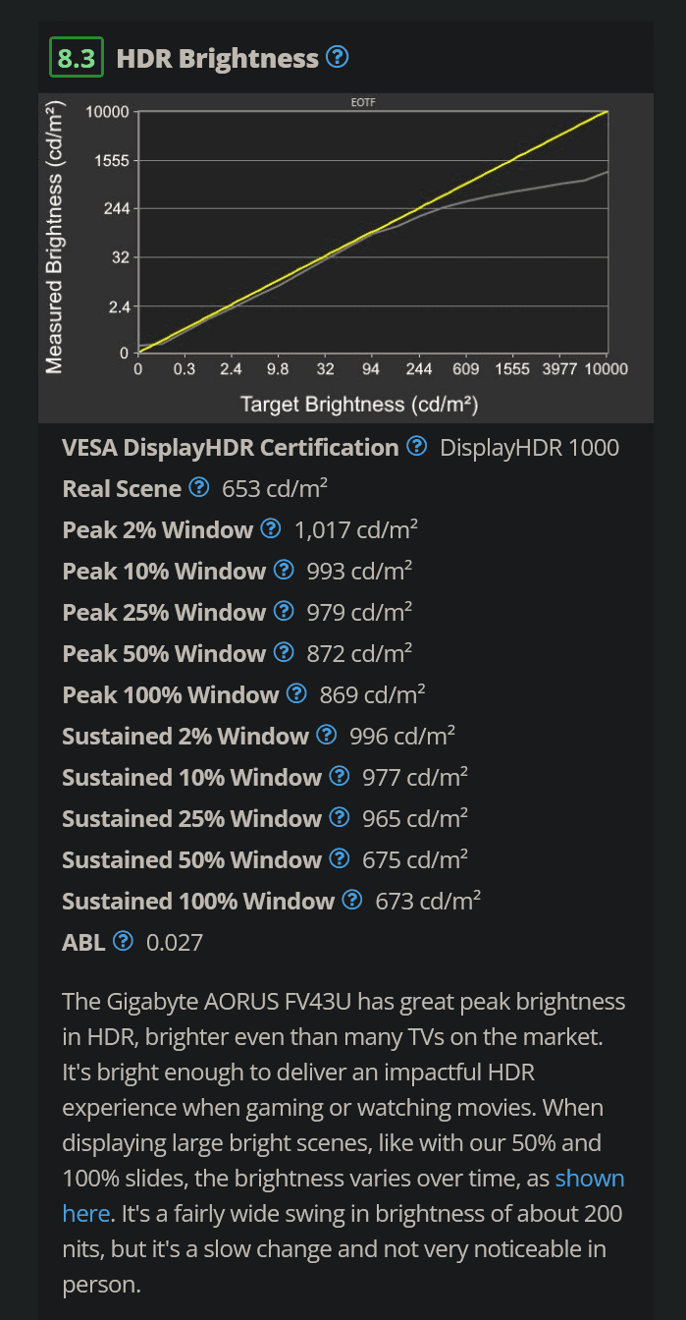Click help icon next to VESA DisplayHDR Certification
The height and width of the screenshot is (1320, 686).
pyautogui.click(x=417, y=447)
